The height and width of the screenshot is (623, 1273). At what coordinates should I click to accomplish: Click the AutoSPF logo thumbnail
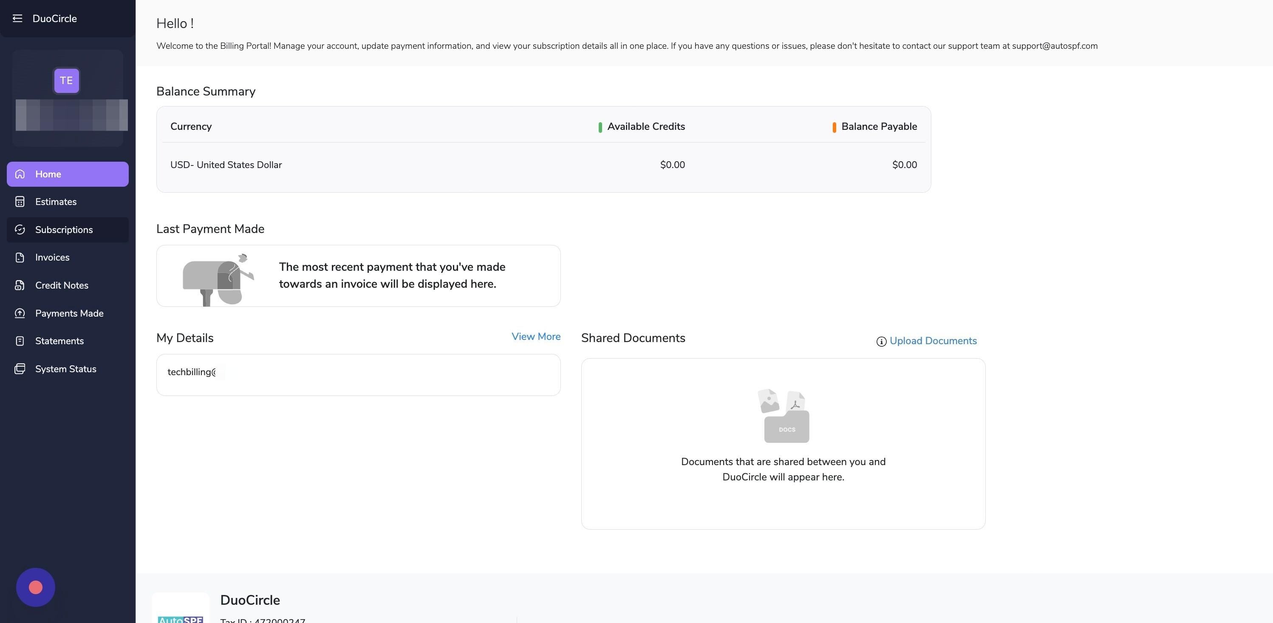tap(181, 608)
